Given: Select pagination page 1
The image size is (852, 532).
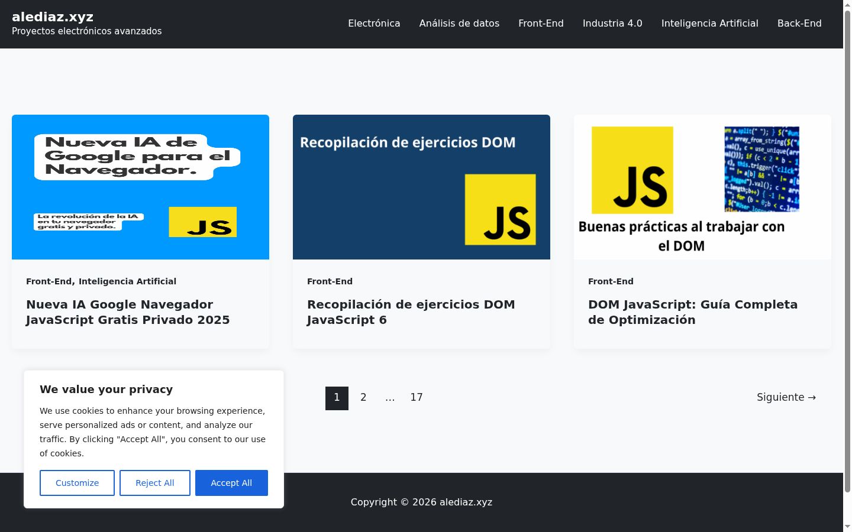Looking at the screenshot, I should (337, 398).
